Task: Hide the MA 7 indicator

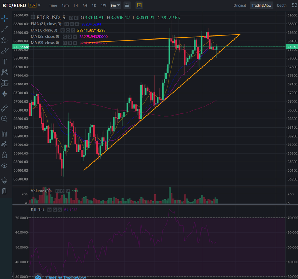Action: [63, 31]
